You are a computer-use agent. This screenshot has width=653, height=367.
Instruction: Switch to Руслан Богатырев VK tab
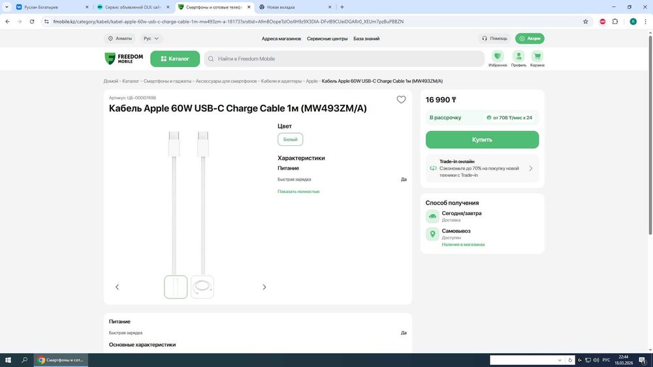52,7
